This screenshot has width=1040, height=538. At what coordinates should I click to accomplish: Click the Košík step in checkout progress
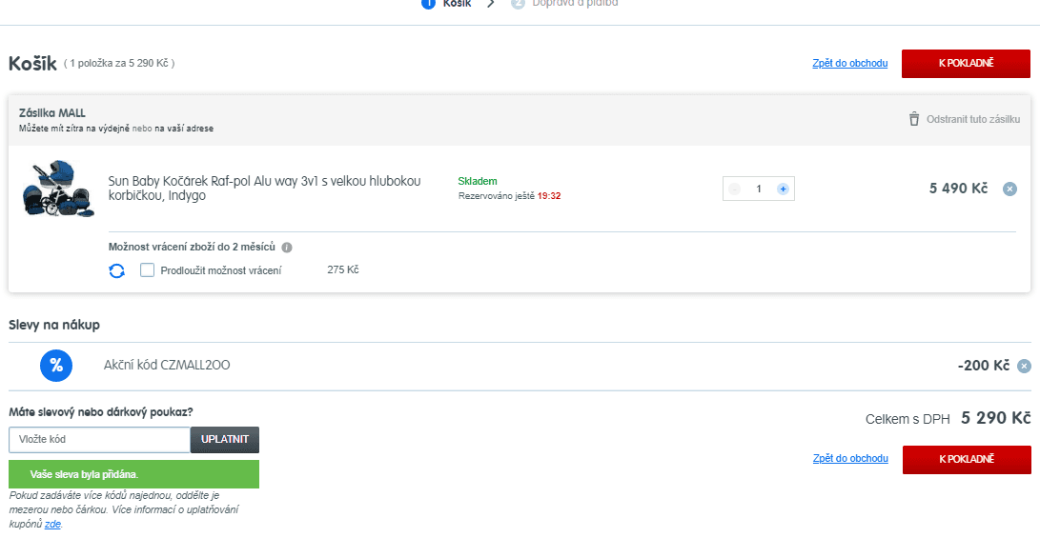(x=446, y=3)
